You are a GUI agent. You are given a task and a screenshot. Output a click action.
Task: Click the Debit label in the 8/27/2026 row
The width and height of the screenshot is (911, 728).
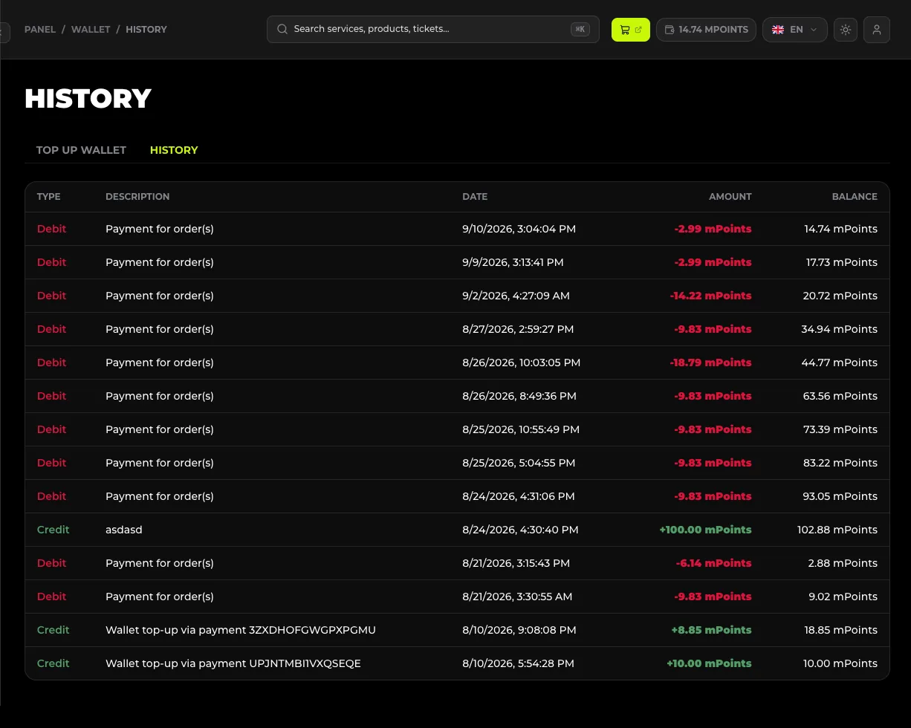click(52, 329)
